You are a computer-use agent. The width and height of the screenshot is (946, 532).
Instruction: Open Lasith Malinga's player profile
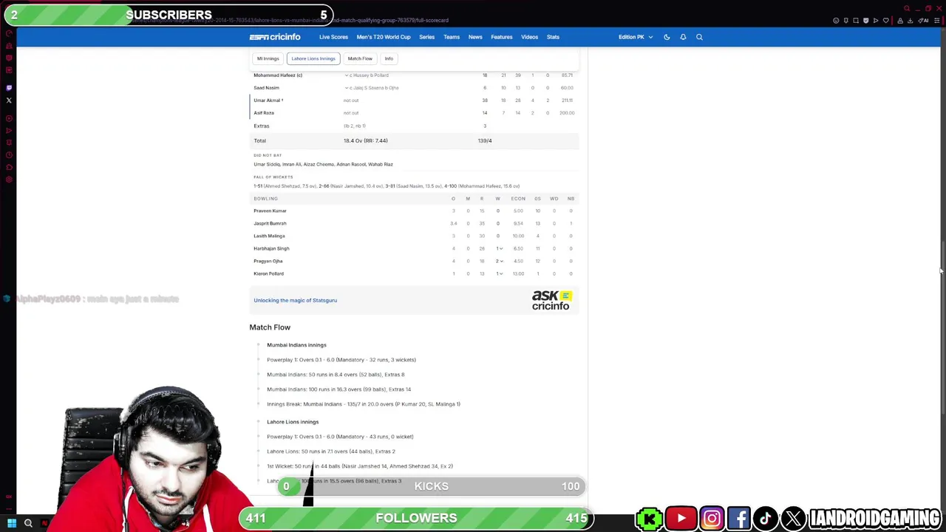(269, 236)
